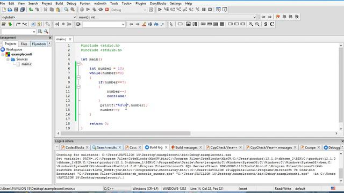Click the New file icon
The image size is (344, 193).
coord(4,10)
